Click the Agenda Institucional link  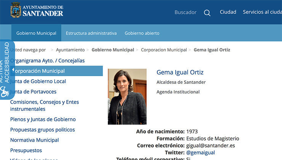coord(178,92)
